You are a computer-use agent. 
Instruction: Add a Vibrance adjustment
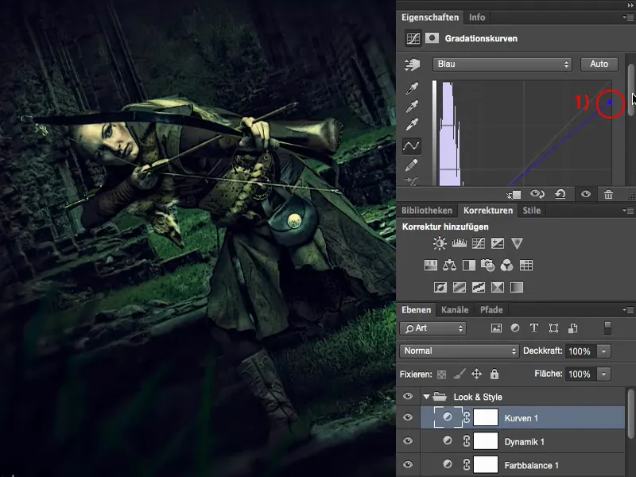(517, 243)
